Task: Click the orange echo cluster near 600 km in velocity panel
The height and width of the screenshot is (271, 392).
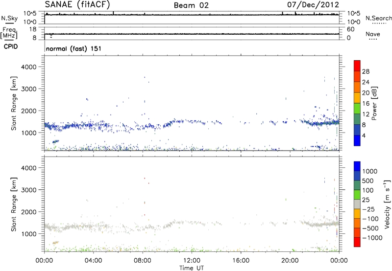Action: (x=55, y=243)
